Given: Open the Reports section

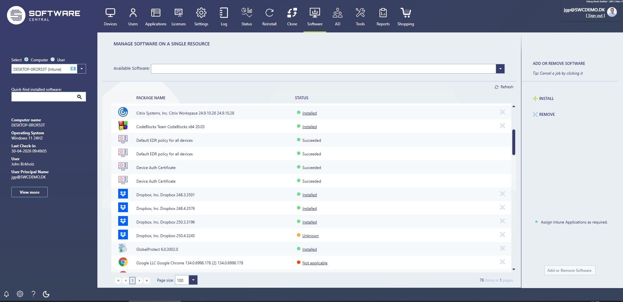Looking at the screenshot, I should click(x=383, y=17).
